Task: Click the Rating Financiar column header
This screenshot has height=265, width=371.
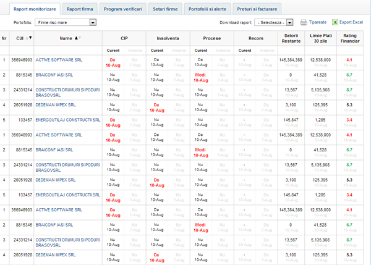Action: coord(350,38)
